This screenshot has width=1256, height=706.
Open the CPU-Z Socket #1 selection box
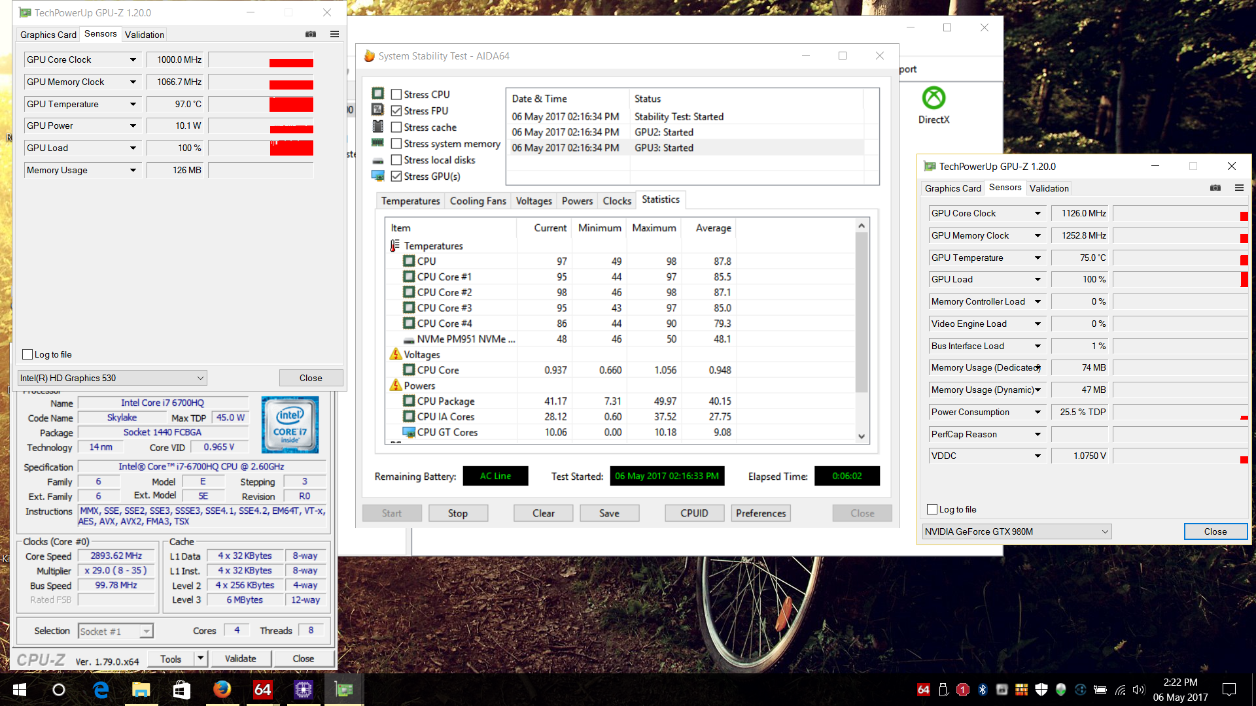[x=115, y=631]
